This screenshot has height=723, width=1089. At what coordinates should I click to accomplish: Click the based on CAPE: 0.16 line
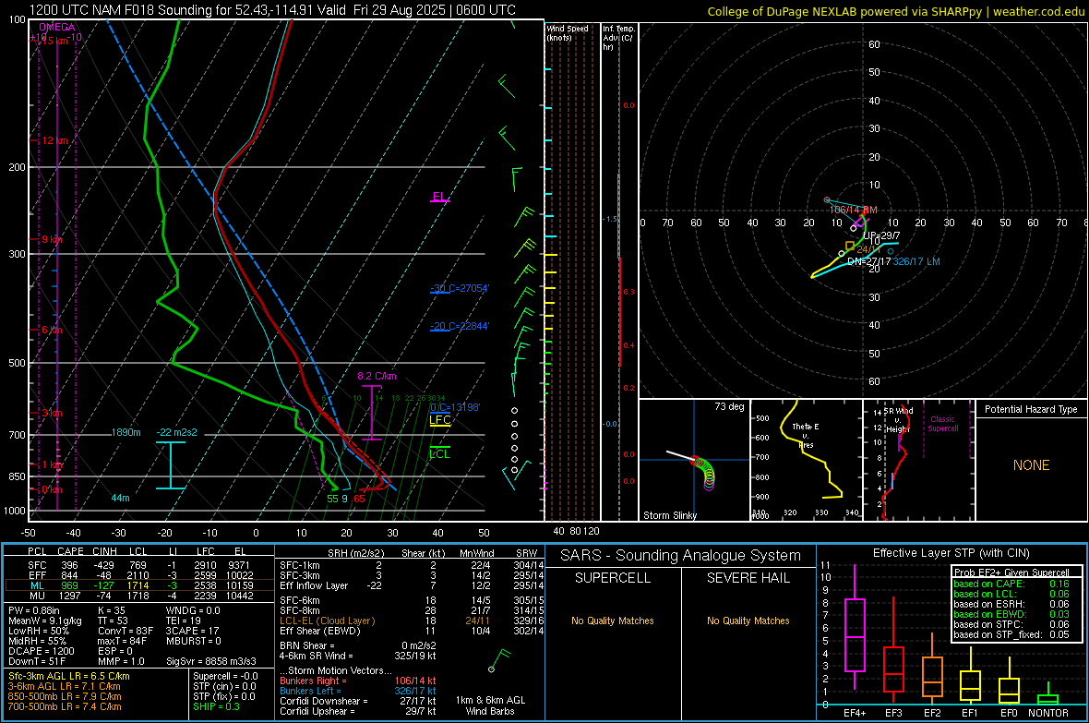(1011, 584)
